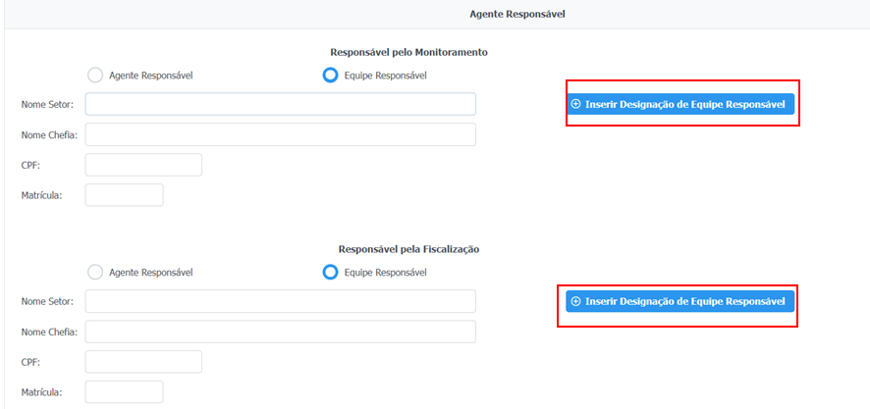Click the CPF field under Fiscalização
Image resolution: width=870 pixels, height=409 pixels.
[x=143, y=362]
